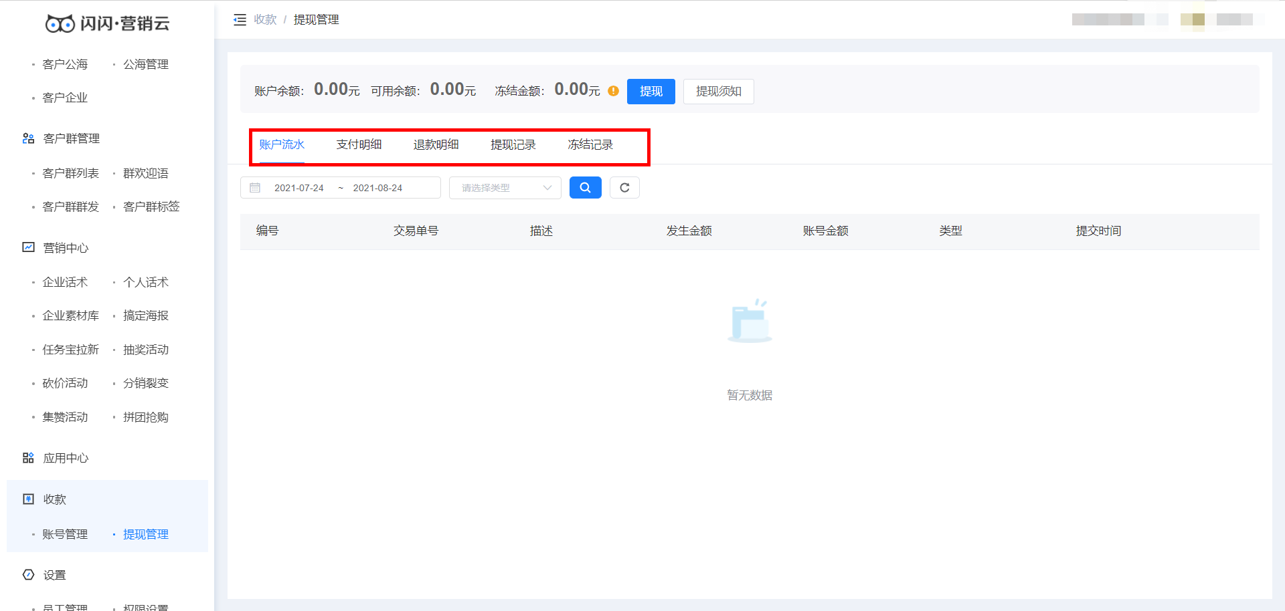The height and width of the screenshot is (611, 1285).
Task: Expand the 客户群管理 section label
Action: pyautogui.click(x=72, y=138)
